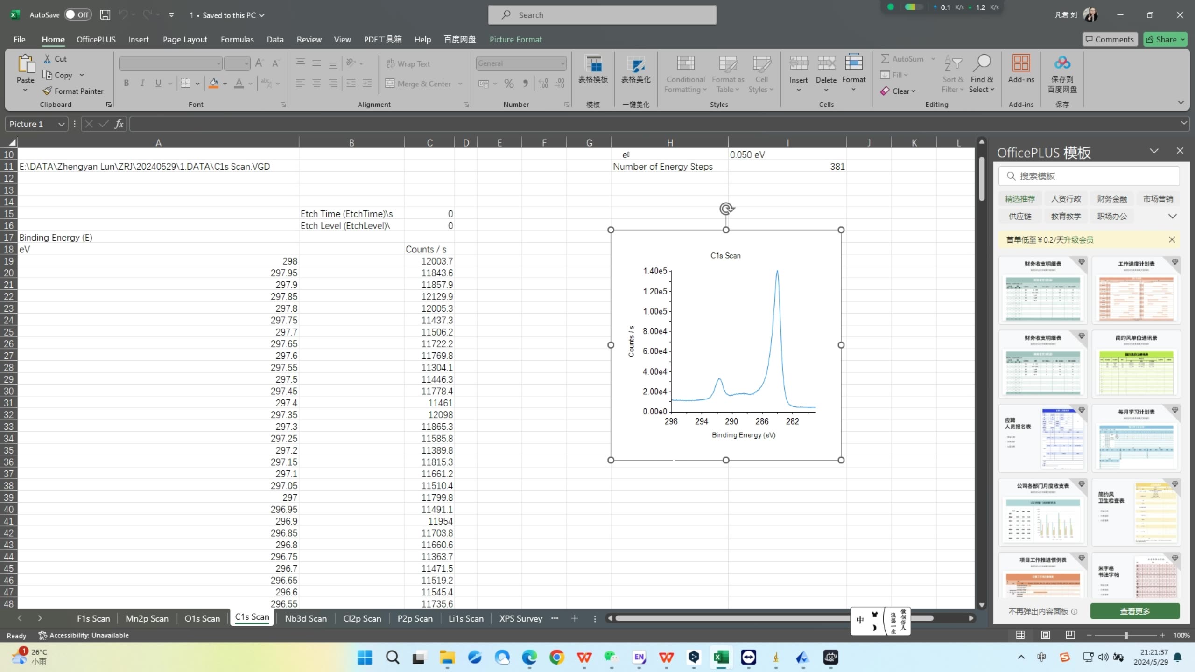Open the XPS Survey sheet tab

coord(520,618)
